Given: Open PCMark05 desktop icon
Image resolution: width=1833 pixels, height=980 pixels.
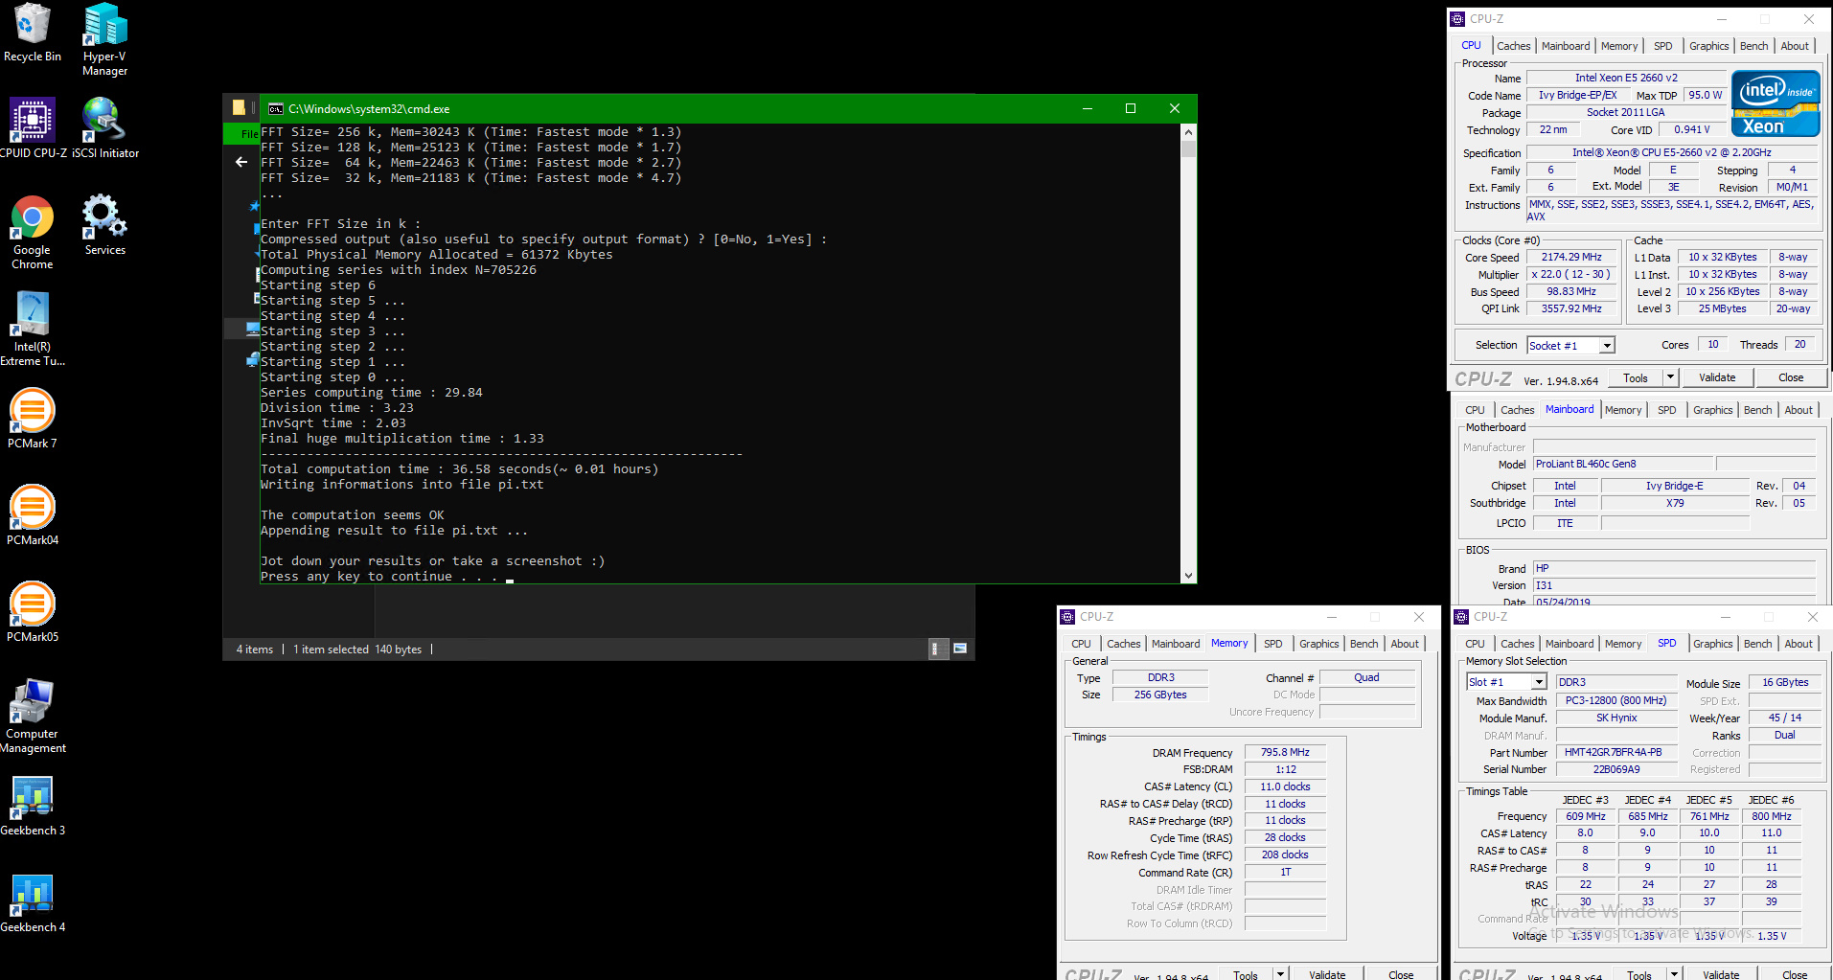Looking at the screenshot, I should 33,612.
